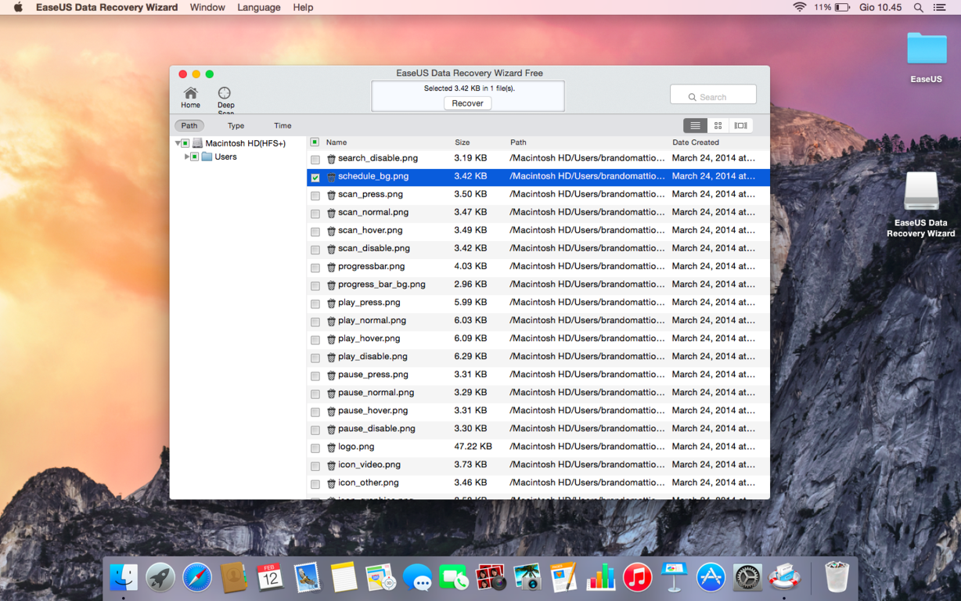Check the progress_bar_bg.png checkbox
Viewport: 961px width, 601px height.
tap(315, 286)
